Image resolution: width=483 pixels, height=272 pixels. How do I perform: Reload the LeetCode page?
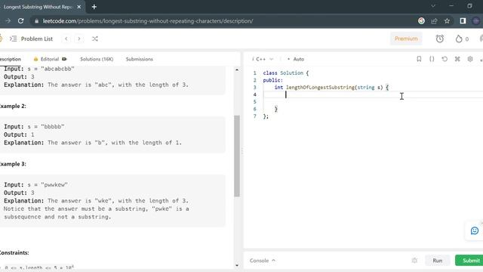click(20, 21)
